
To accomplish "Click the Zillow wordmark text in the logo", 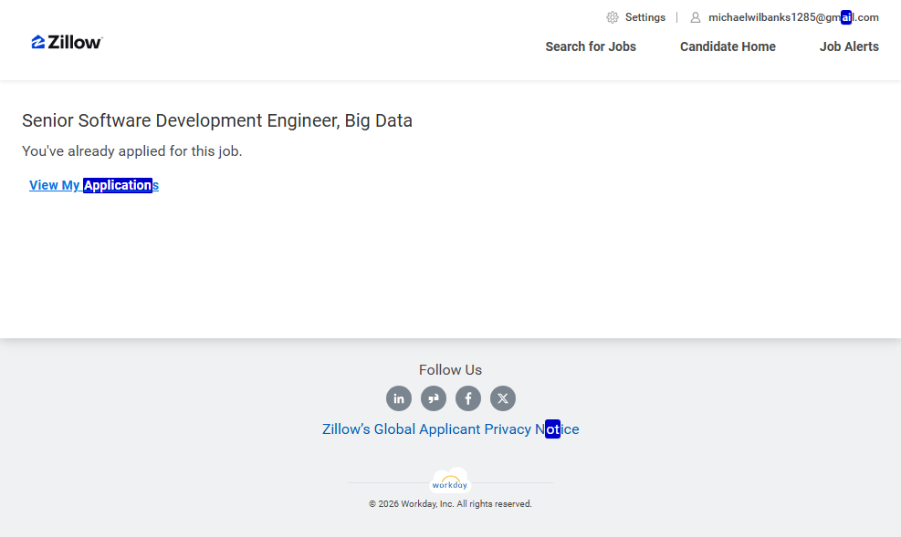I will pos(76,42).
